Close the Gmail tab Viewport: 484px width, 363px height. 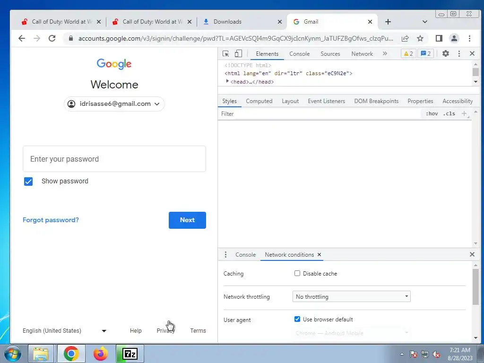pos(370,22)
